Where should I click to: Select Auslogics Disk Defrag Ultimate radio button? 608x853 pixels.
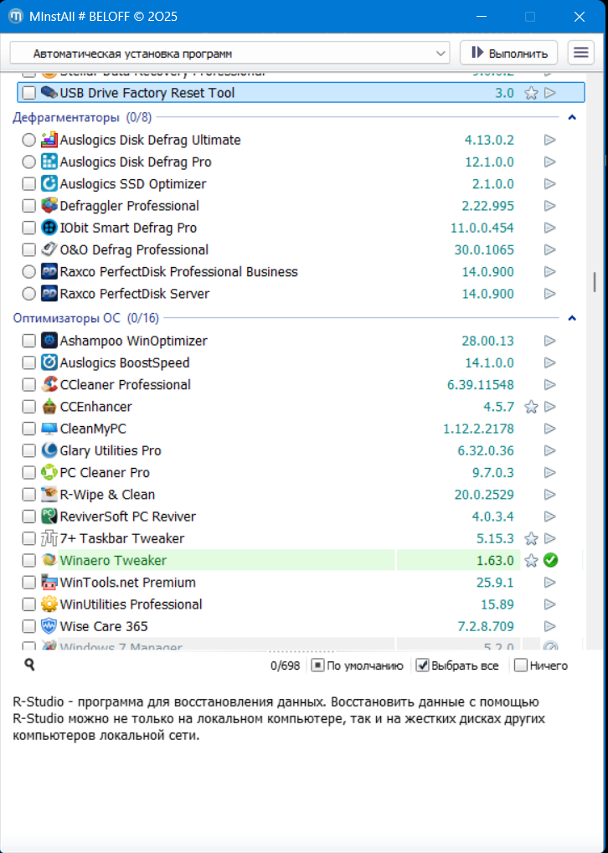pyautogui.click(x=29, y=140)
